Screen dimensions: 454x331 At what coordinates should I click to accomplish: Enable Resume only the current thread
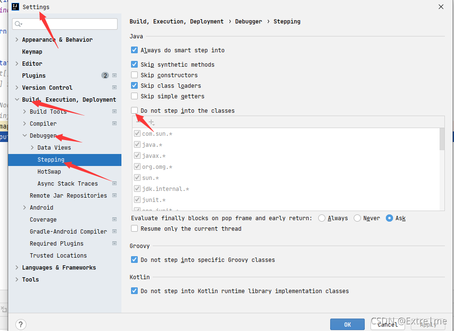coord(134,228)
